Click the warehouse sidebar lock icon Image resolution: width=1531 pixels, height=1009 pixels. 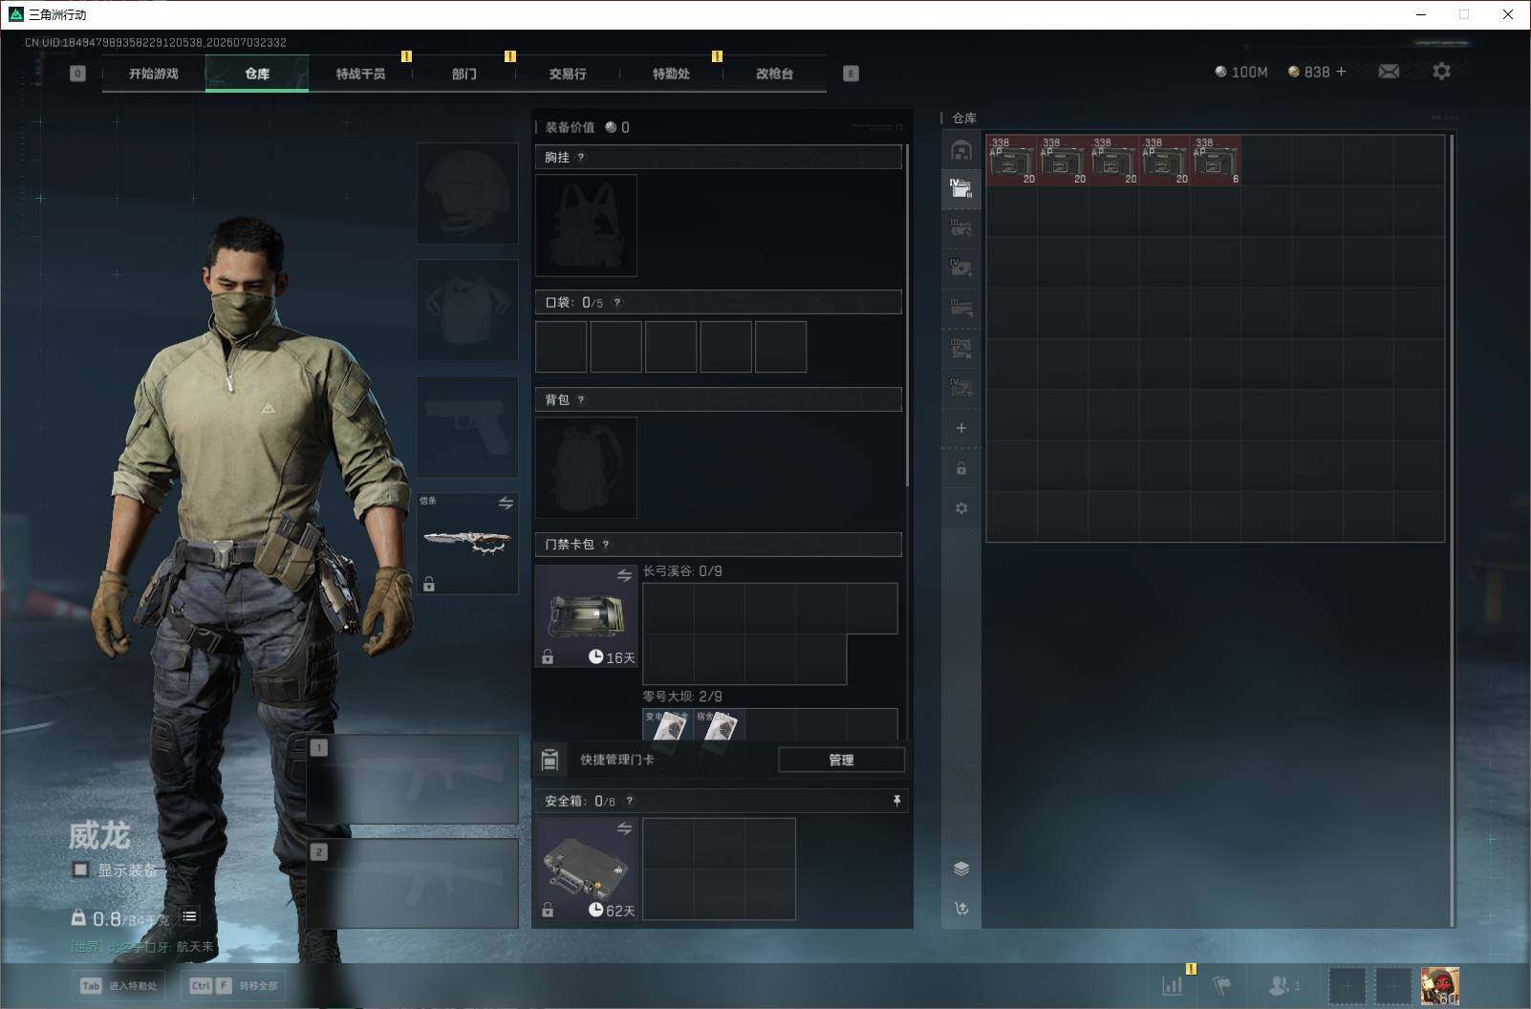pyautogui.click(x=961, y=468)
